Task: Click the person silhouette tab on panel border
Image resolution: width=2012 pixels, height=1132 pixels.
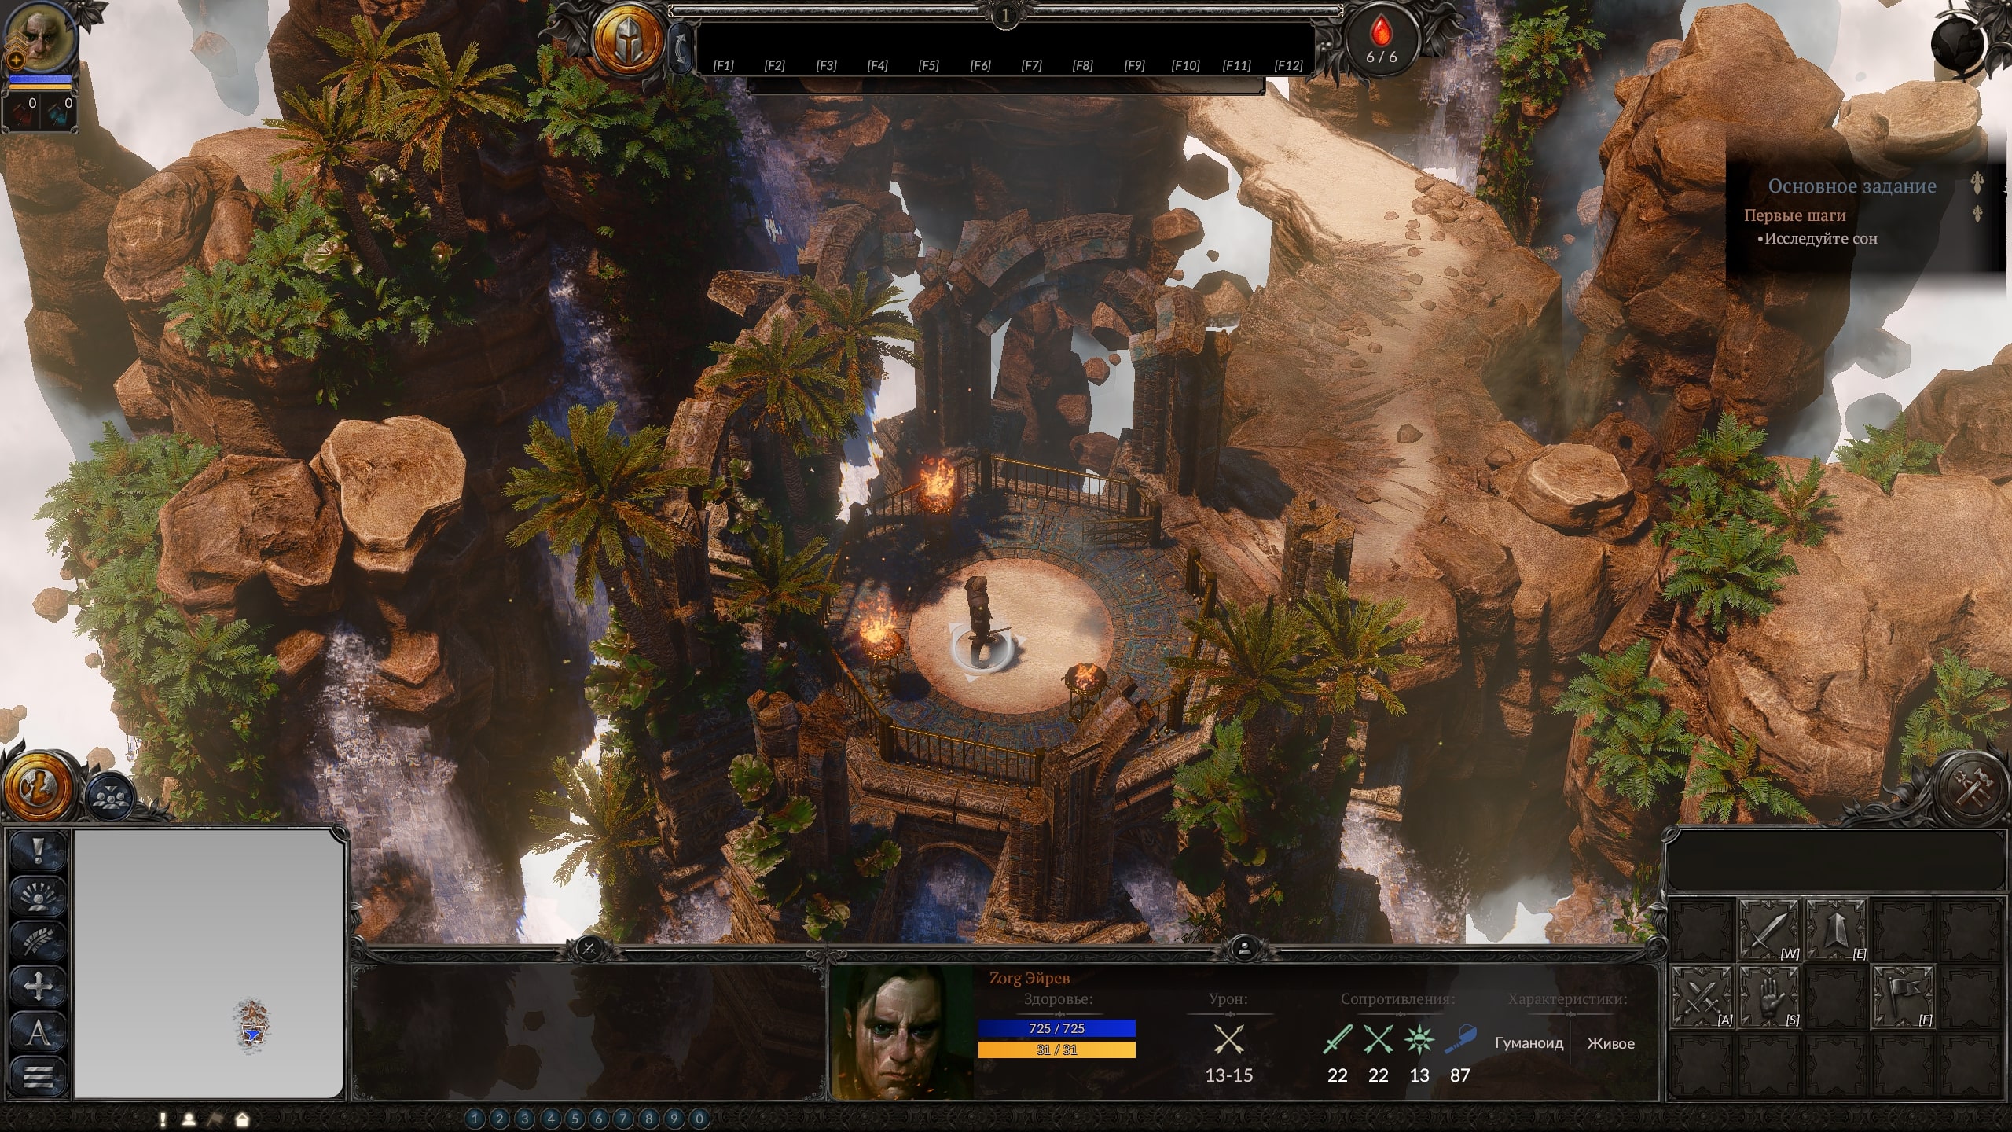Action: 1243,949
